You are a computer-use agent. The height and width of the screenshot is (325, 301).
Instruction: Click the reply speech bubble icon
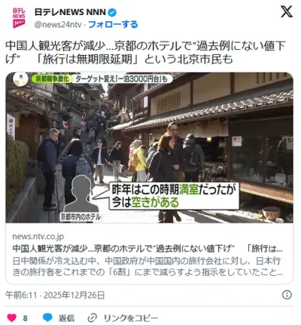tap(47, 317)
